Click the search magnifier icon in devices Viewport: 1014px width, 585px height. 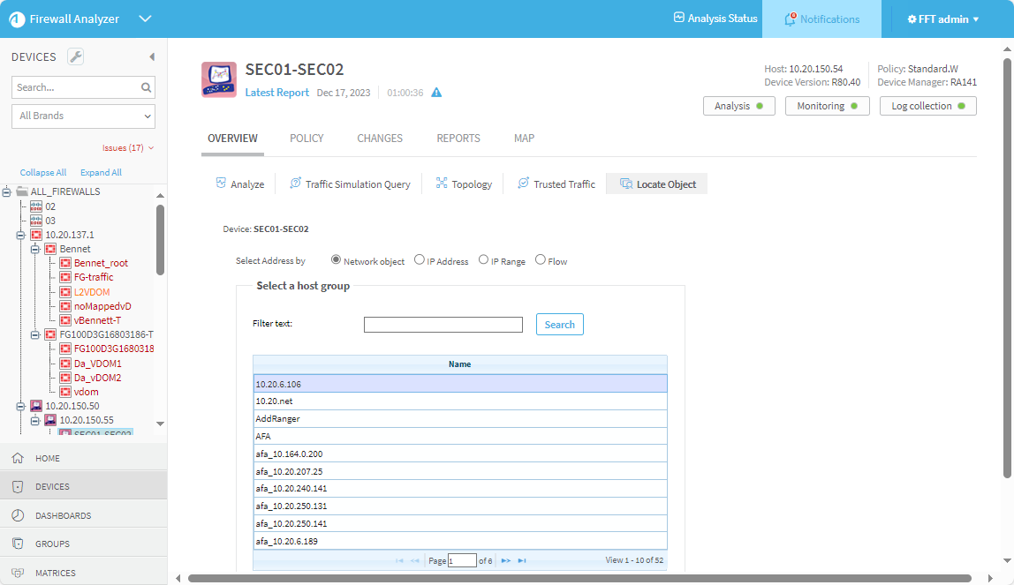point(147,87)
